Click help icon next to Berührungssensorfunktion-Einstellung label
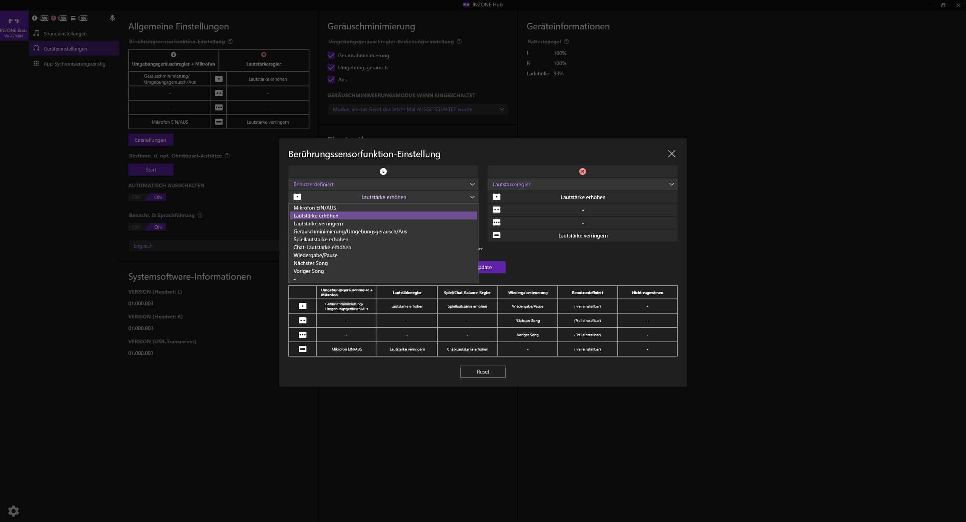The height and width of the screenshot is (522, 966). 230,41
